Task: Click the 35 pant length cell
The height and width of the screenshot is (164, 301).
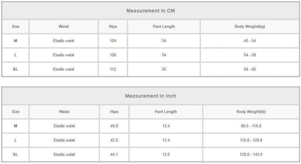Action: click(164, 69)
